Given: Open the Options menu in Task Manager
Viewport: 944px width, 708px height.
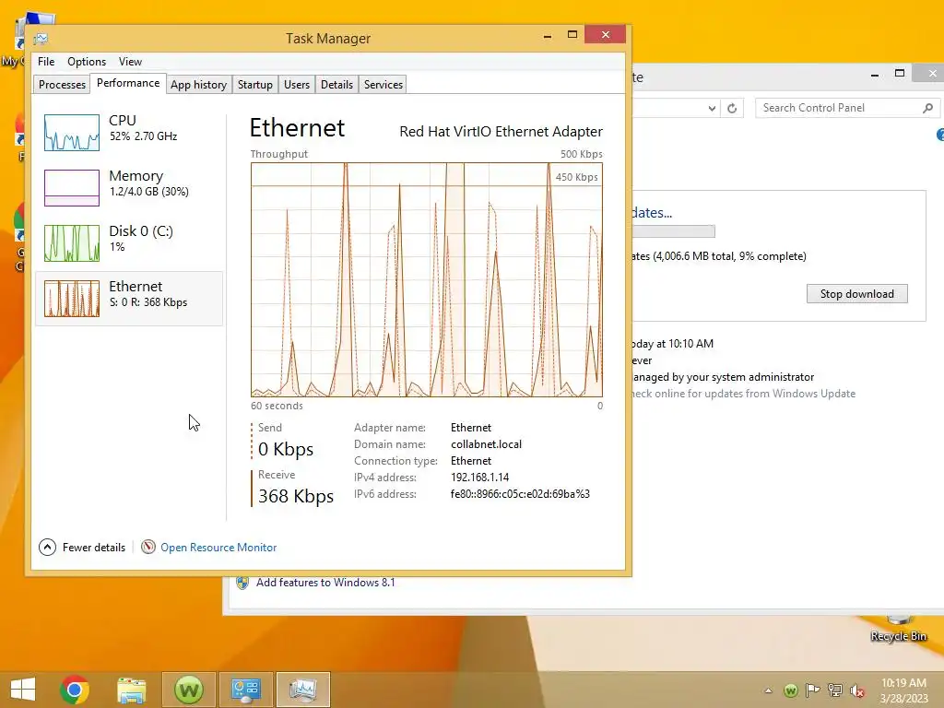Looking at the screenshot, I should point(87,62).
